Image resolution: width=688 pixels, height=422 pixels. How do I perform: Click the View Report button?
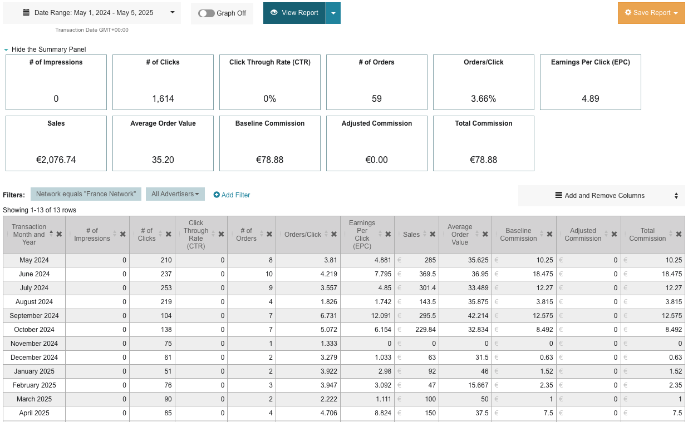294,13
